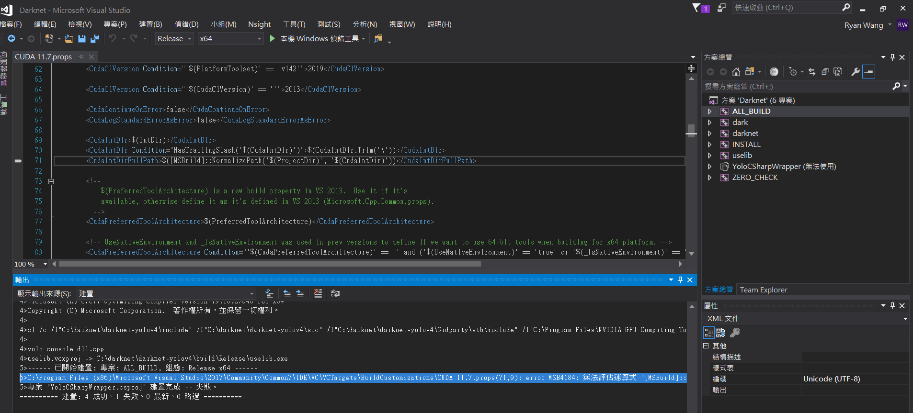The image size is (913, 413).
Task: Click the Ryan Wang account name
Action: point(864,25)
